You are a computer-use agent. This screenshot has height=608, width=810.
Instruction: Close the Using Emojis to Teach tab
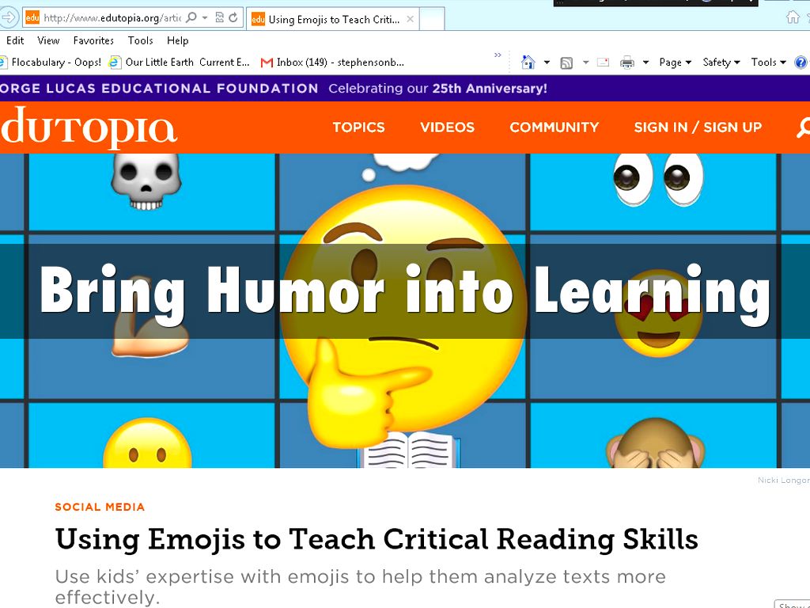[410, 19]
